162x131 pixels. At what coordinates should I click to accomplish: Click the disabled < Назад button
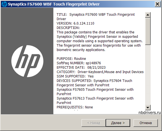pos(94,123)
